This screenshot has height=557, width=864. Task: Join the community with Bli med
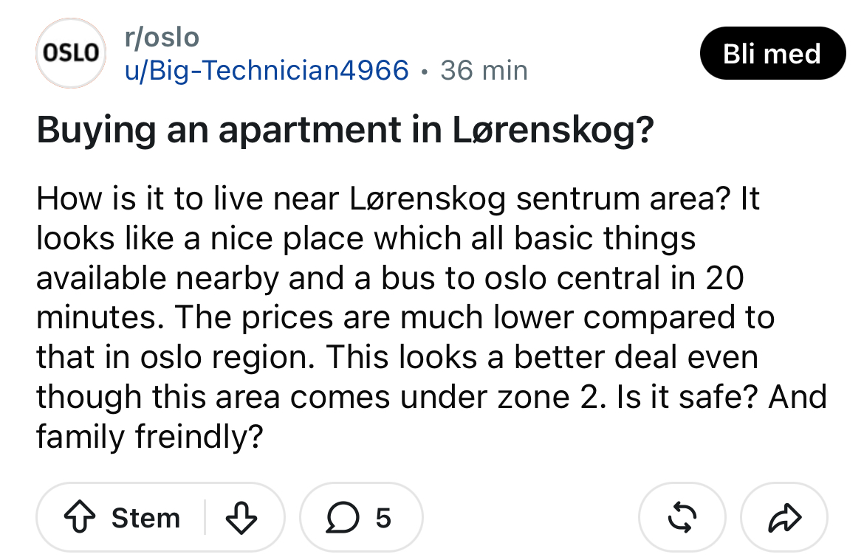coord(772,53)
